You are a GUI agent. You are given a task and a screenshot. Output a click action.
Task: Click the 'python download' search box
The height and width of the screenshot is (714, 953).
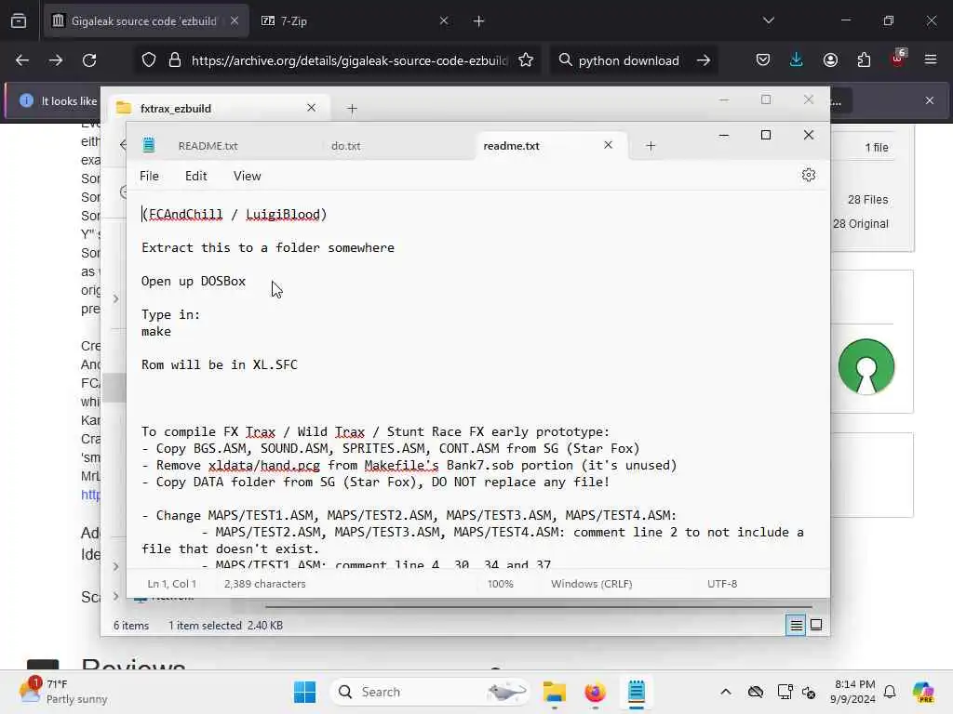point(628,60)
